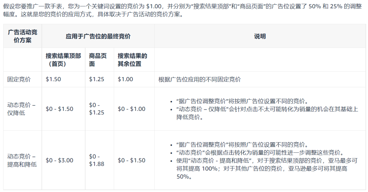
Task: Click the $0 - $1.00 cell
Action: coord(132,109)
